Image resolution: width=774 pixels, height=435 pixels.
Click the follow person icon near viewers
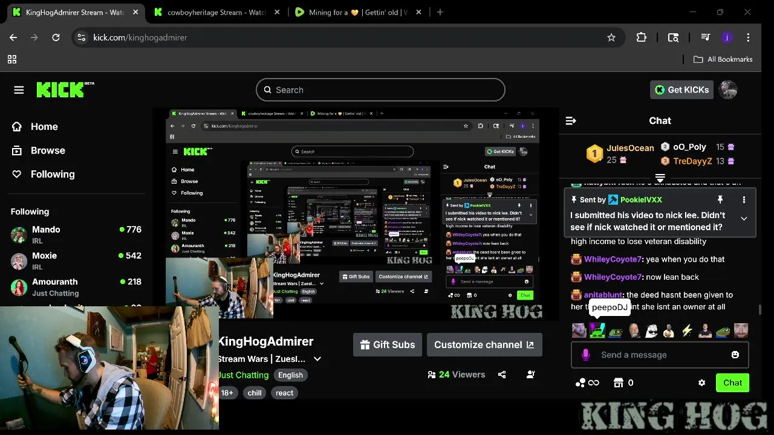coord(530,375)
